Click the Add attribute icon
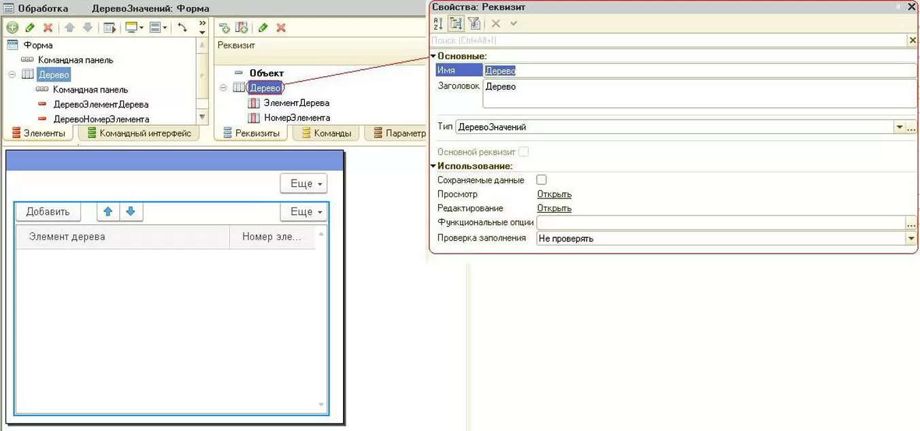Screen dimensions: 920x431 224,28
